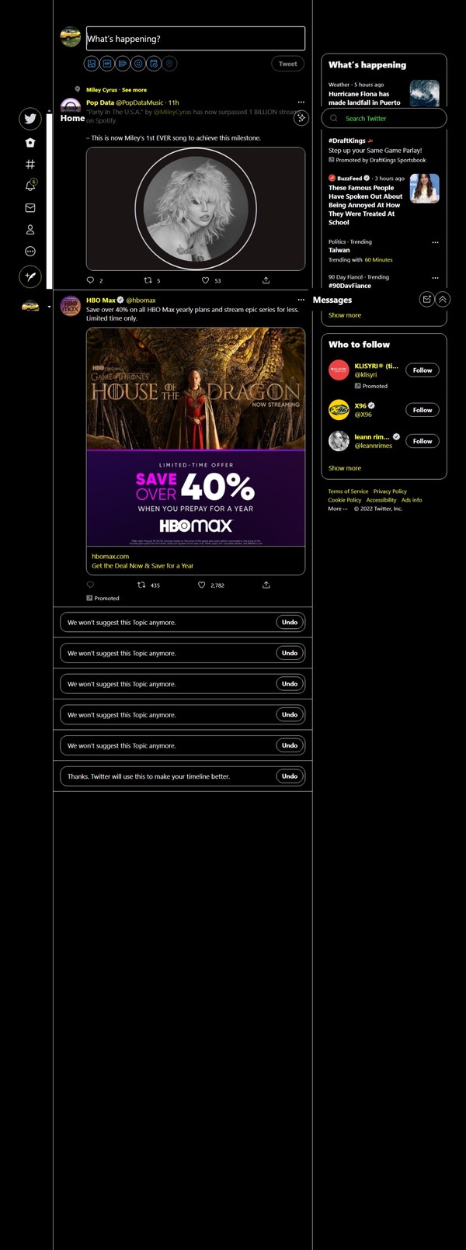Click the new message icon in Messages bar
Viewport: 466px width, 1250px height.
[x=426, y=299]
